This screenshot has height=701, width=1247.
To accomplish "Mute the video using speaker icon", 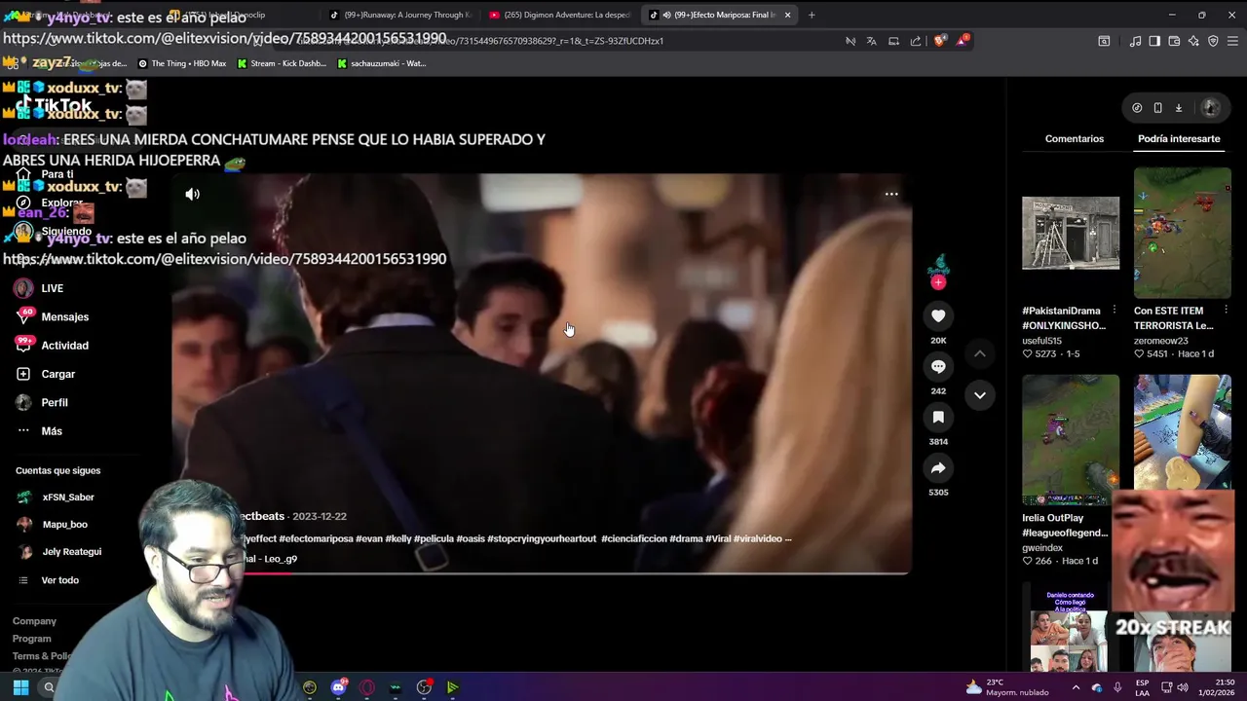I will (193, 194).
